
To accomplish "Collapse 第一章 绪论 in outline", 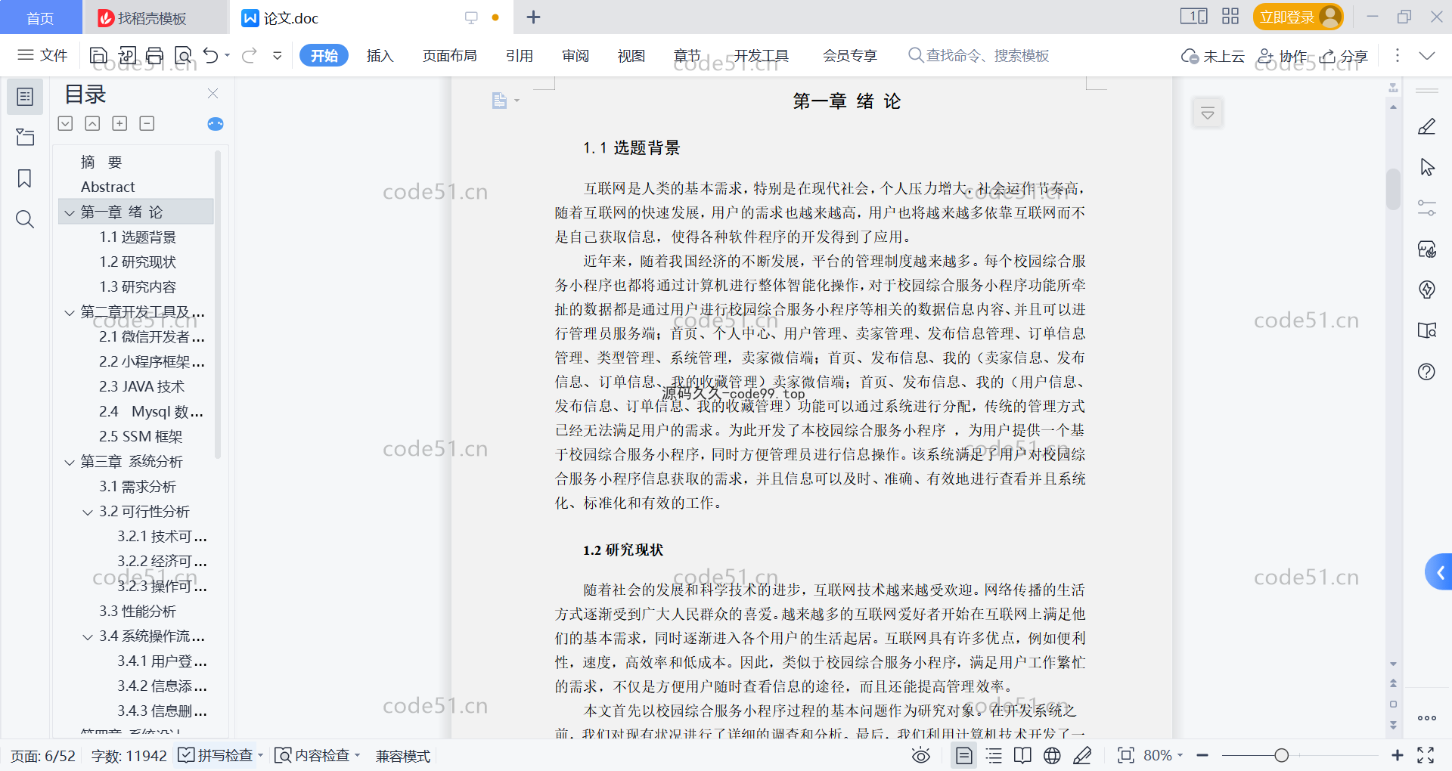I will [x=70, y=212].
